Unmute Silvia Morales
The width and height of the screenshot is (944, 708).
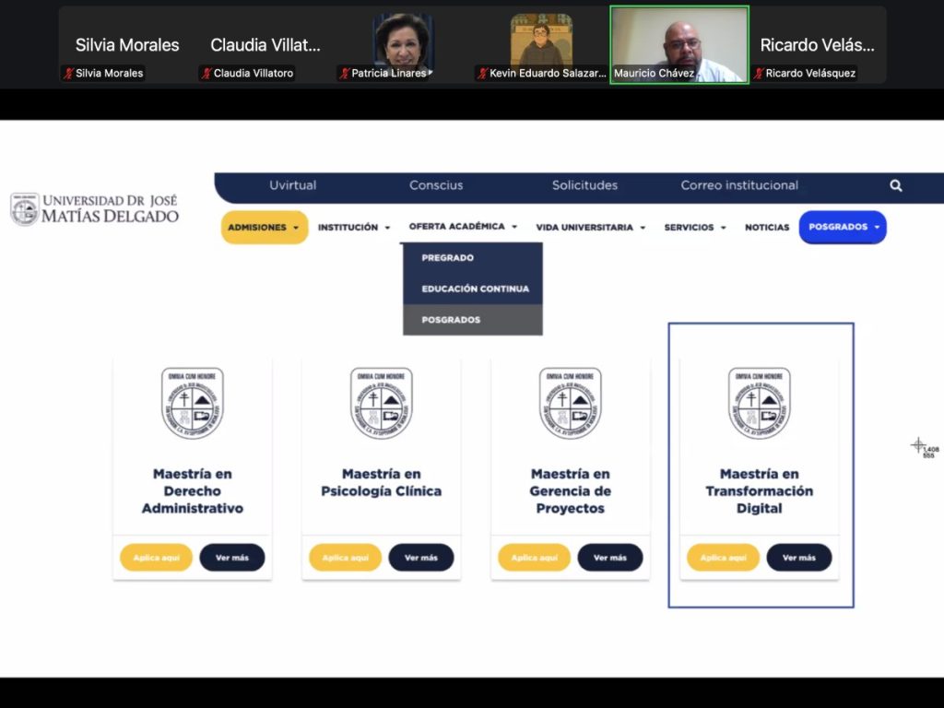(69, 74)
